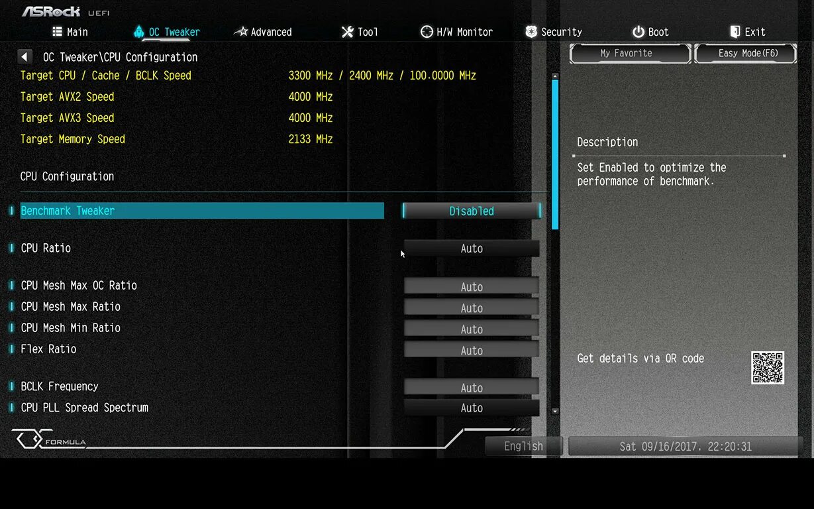Screen dimensions: 814x509
Task: Click the Target AVX2 Speed label
Action: coord(67,97)
